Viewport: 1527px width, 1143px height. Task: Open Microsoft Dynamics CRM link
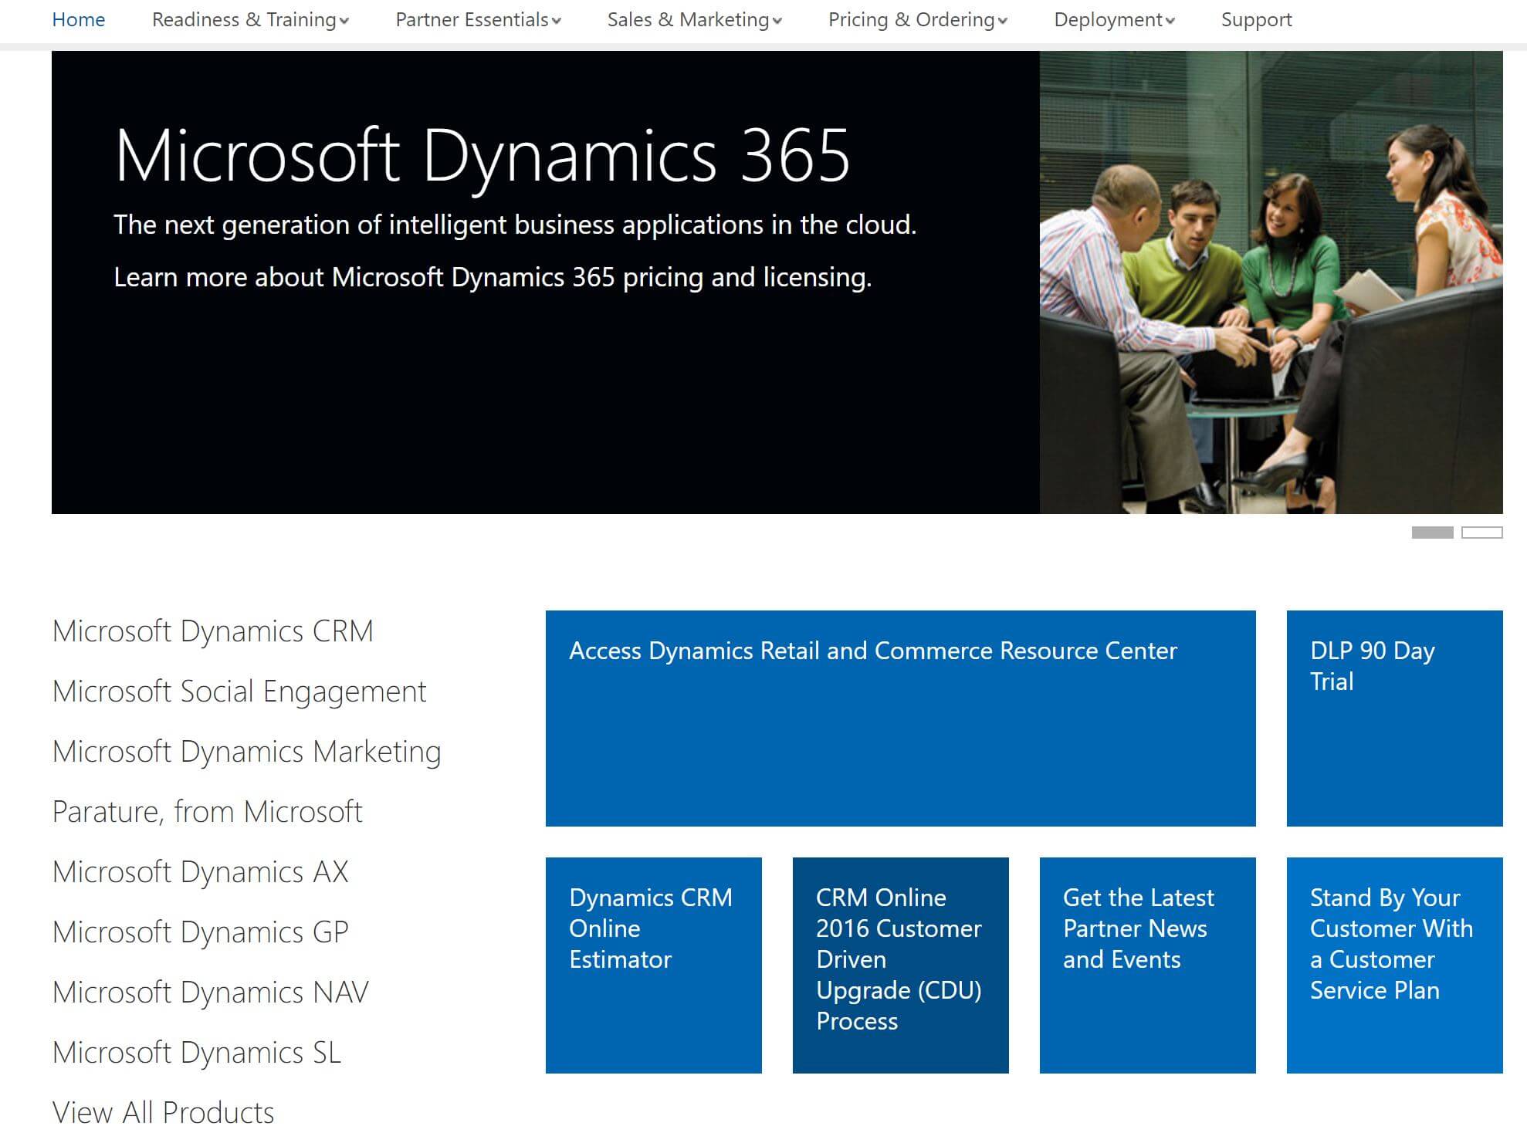[x=213, y=631]
